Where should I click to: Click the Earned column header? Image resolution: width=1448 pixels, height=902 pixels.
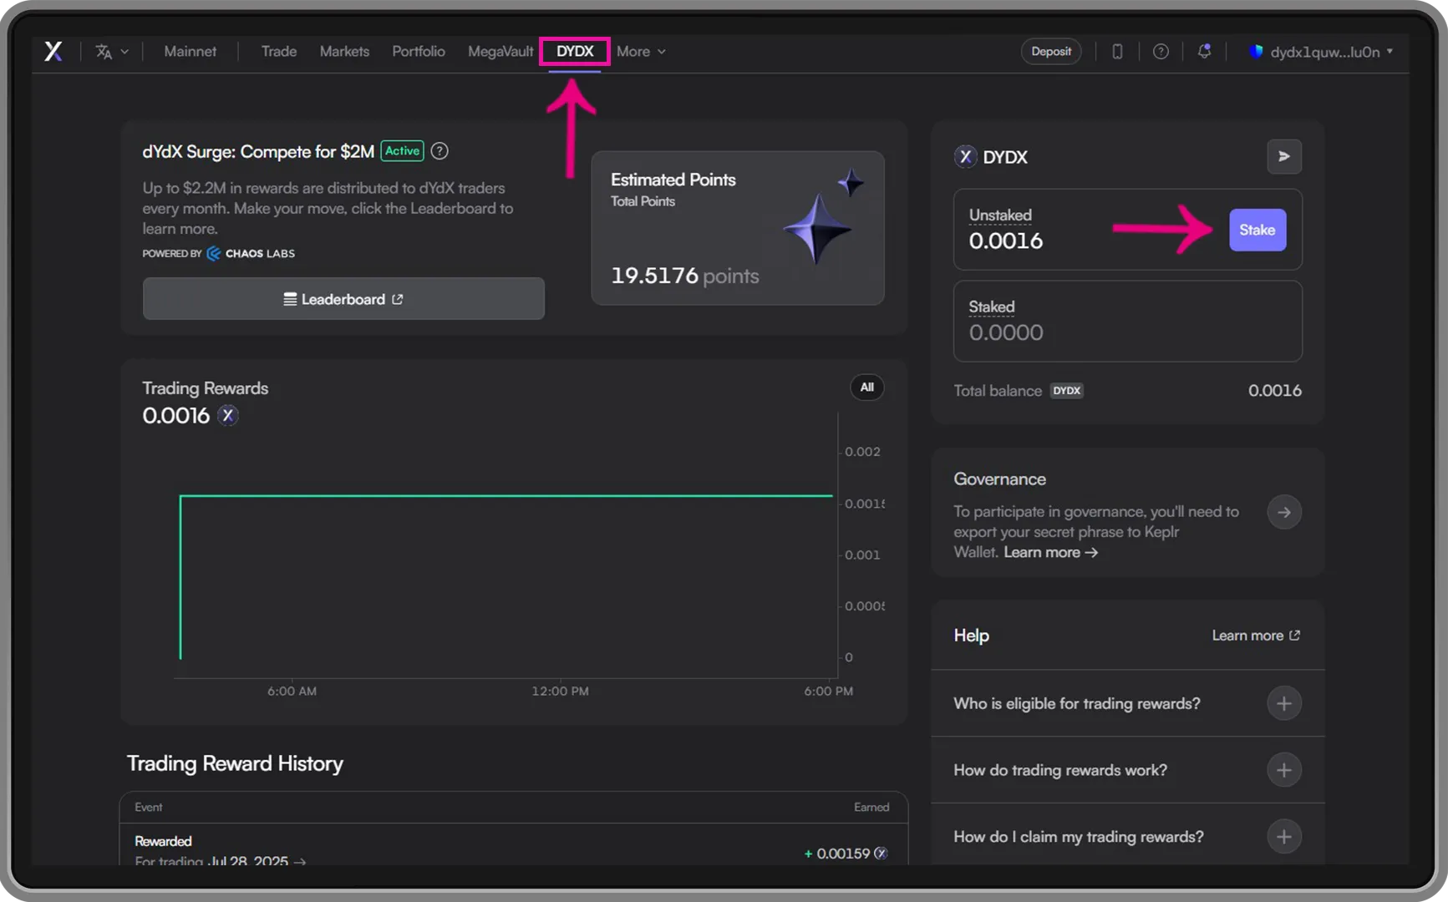[871, 807]
